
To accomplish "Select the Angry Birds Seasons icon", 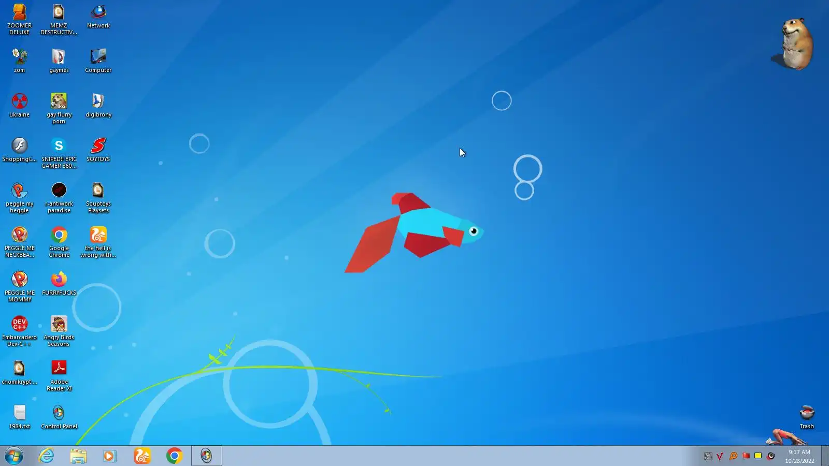I will coord(59,331).
